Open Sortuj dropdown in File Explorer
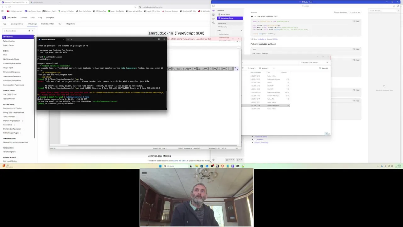 click(x=252, y=68)
